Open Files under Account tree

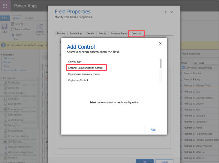[x=6, y=66]
